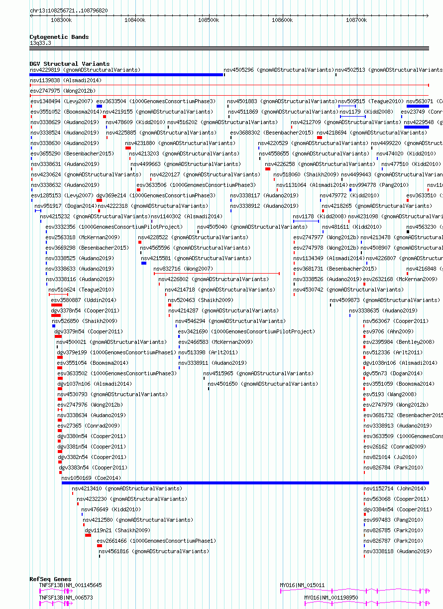Click nsv481611 (Kidd2010) label

point(352,227)
